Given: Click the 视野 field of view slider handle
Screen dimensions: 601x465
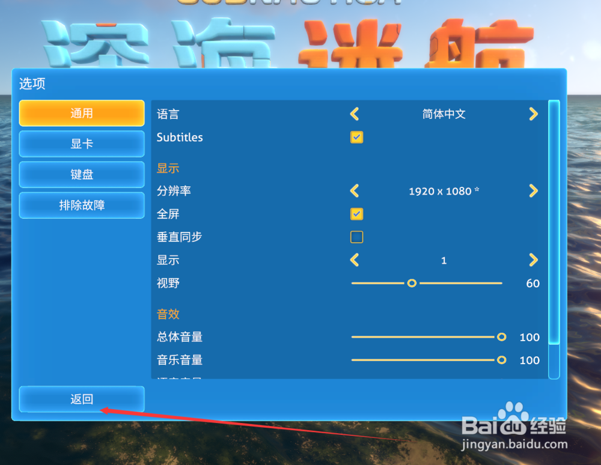Looking at the screenshot, I should (412, 283).
